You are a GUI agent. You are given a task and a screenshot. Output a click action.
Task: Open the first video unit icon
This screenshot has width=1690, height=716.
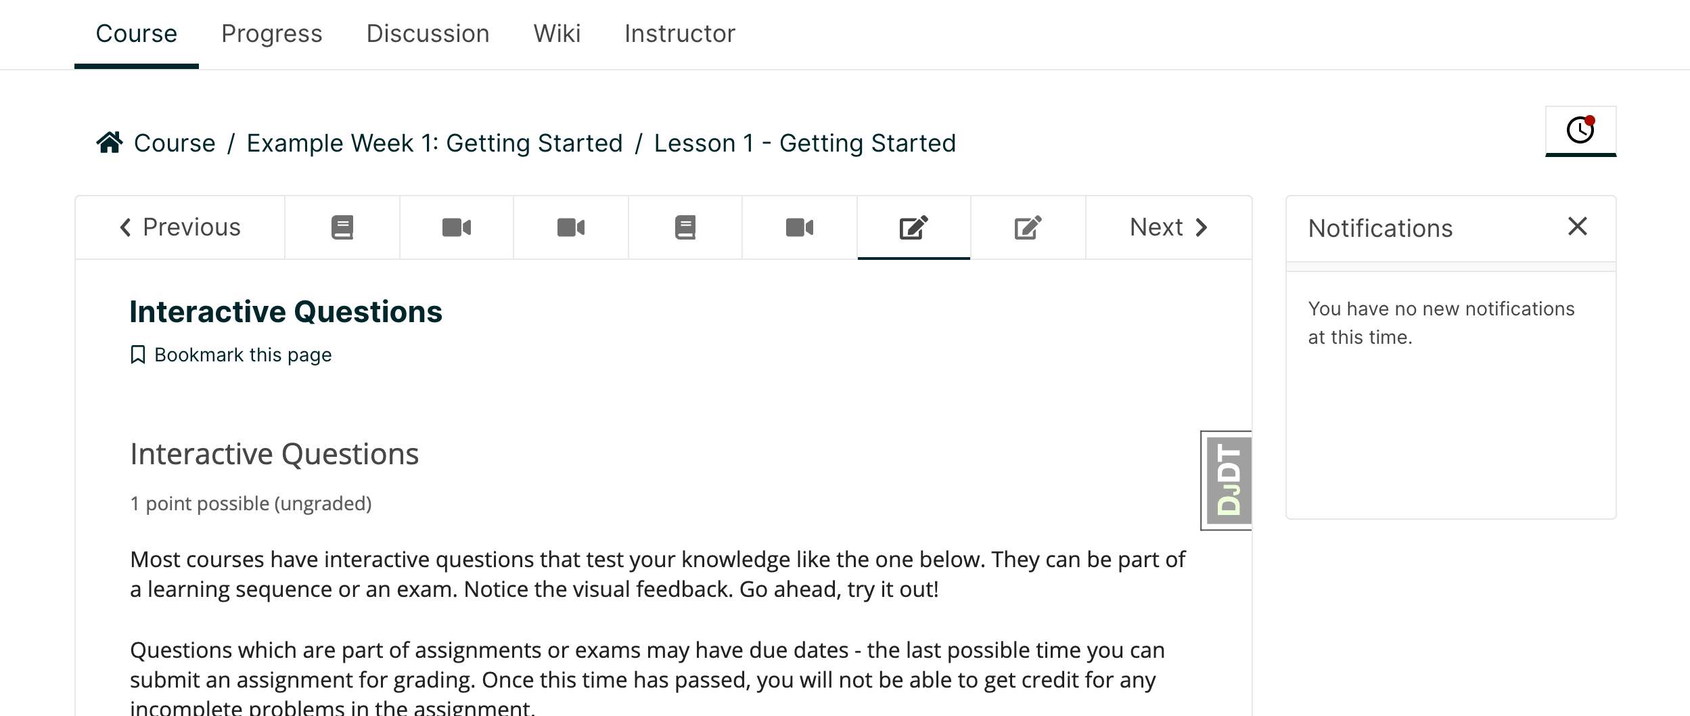tap(457, 227)
